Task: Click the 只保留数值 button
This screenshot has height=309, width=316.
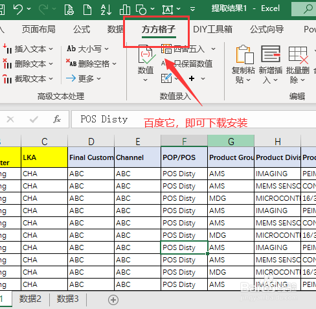Action: (187, 64)
